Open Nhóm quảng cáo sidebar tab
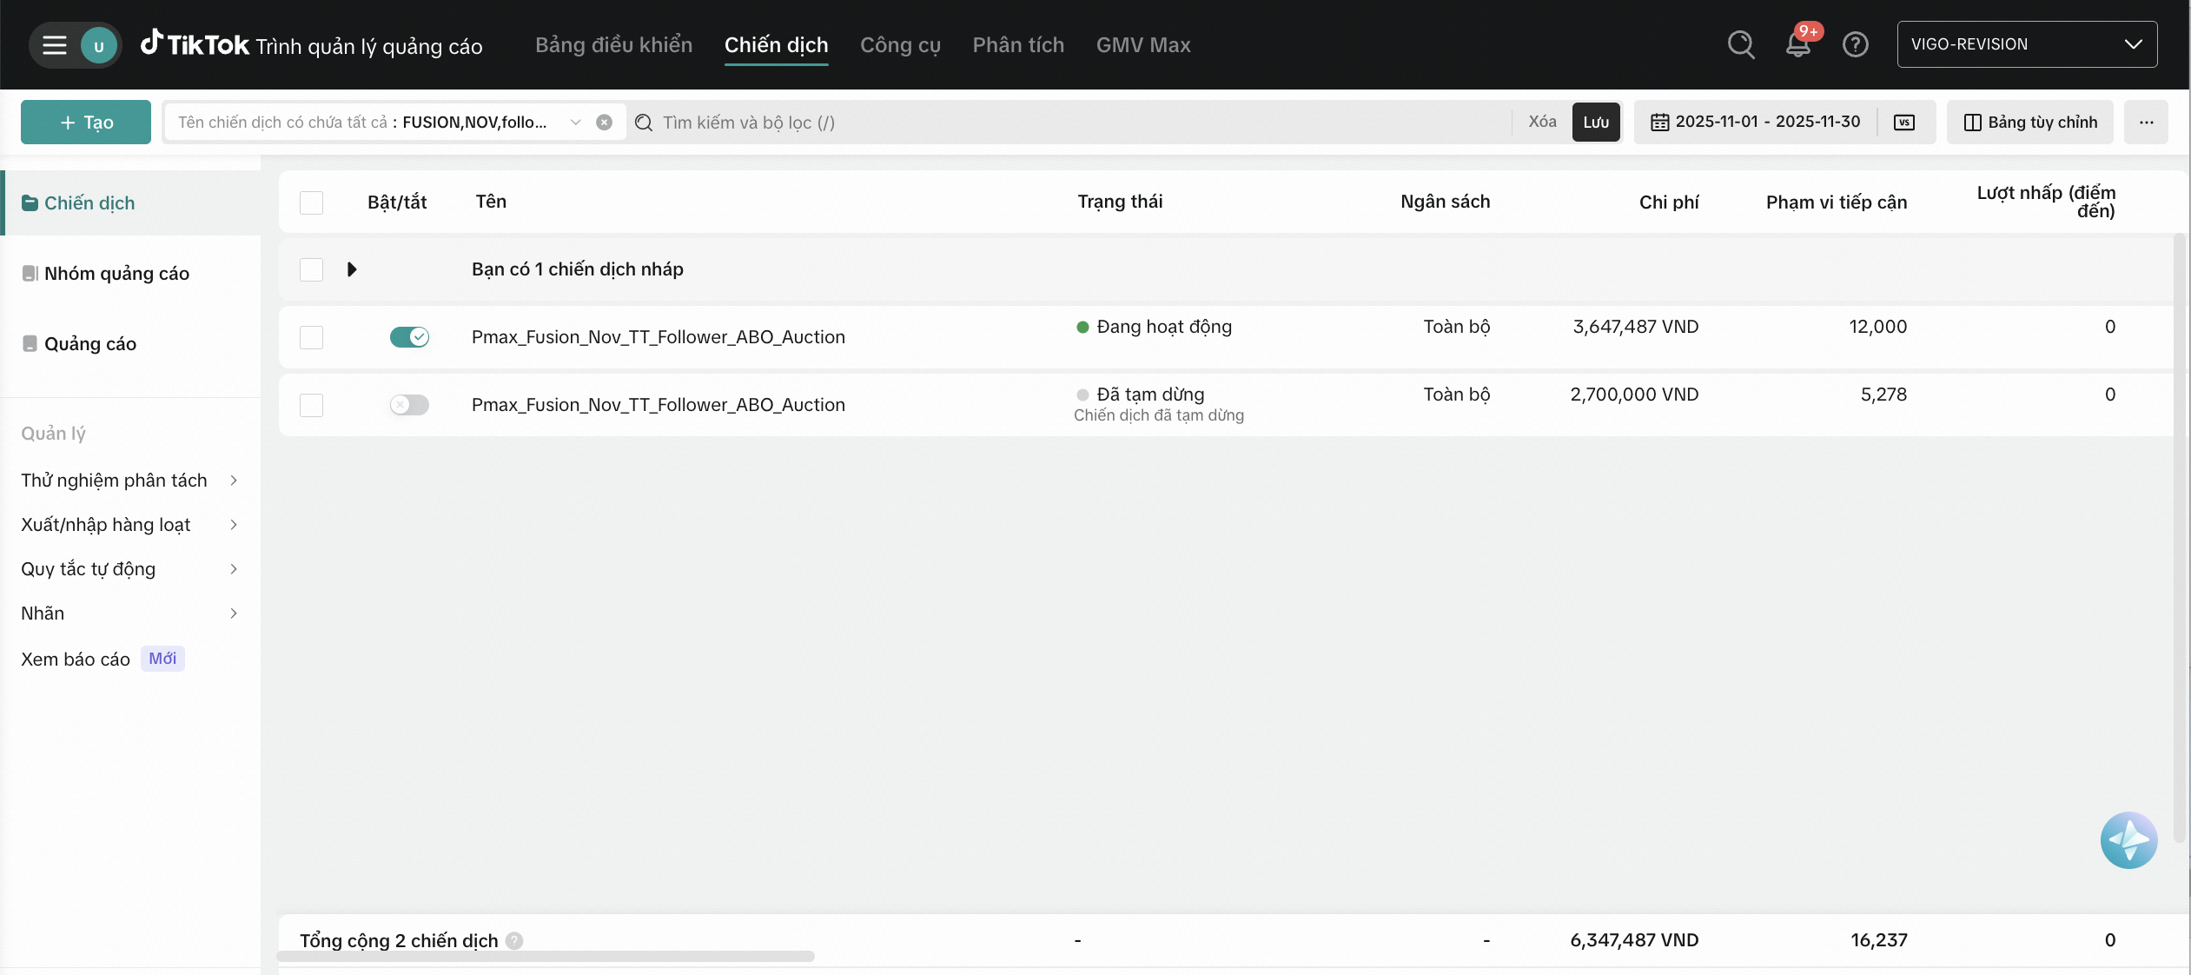Viewport: 2191px width, 975px height. (x=116, y=274)
